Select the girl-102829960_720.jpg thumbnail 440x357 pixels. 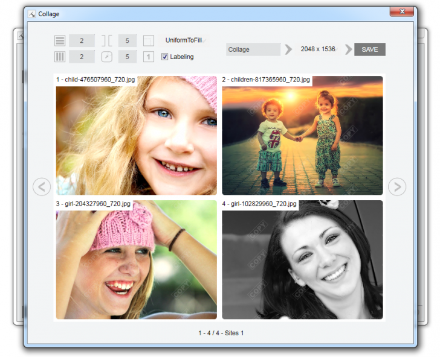tap(302, 259)
